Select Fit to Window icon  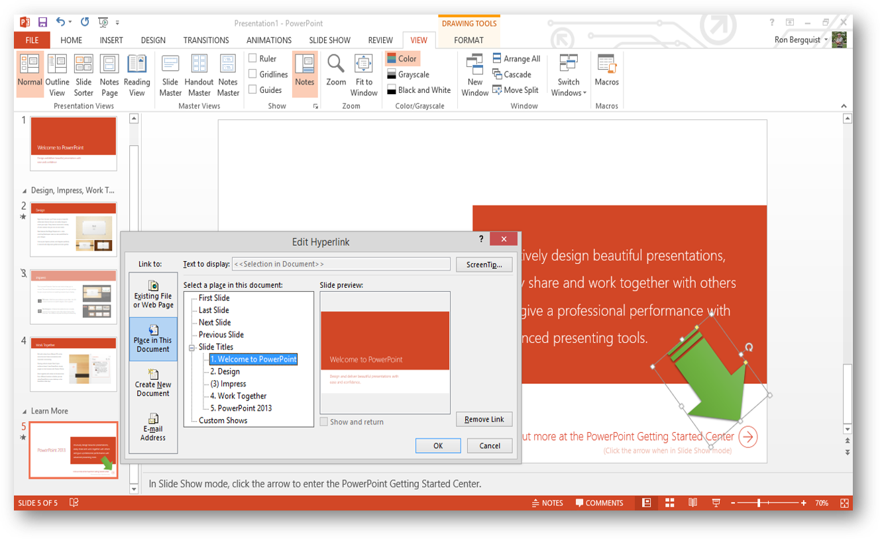(x=364, y=64)
